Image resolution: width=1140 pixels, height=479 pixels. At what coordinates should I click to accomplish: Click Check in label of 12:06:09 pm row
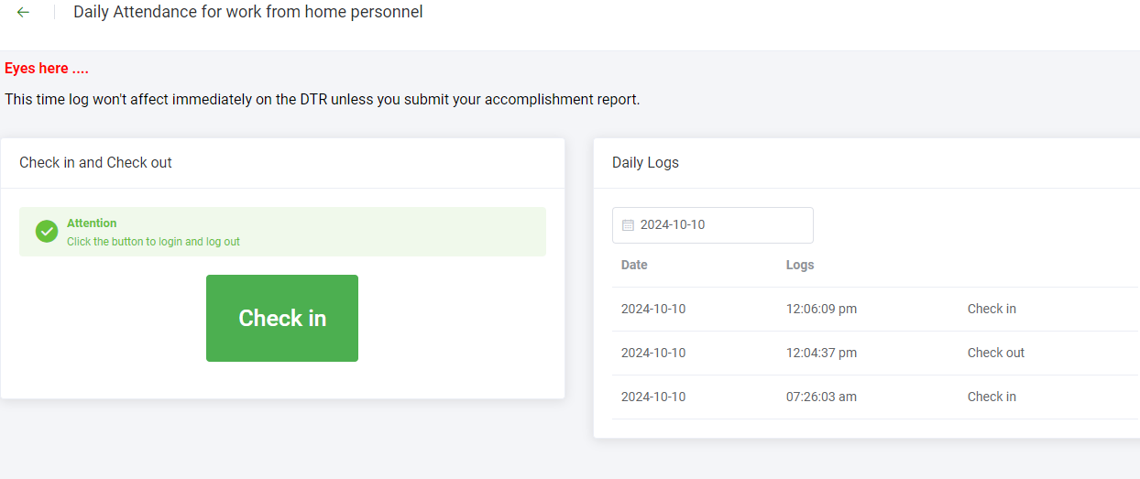click(992, 309)
